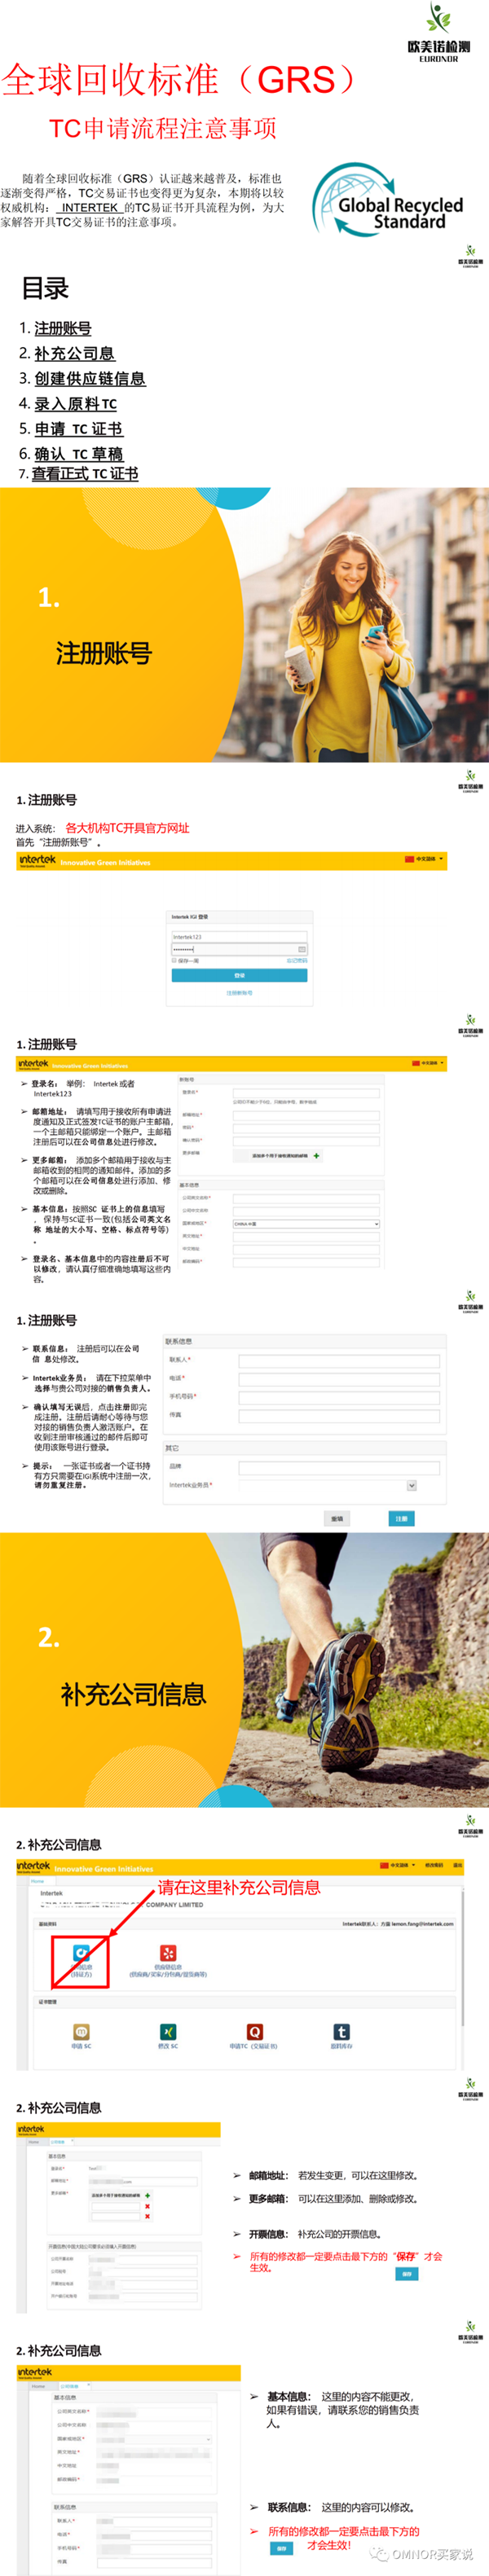Select the Home tab on the company page
Viewport: 489px width, 2576px height.
(x=38, y=1881)
